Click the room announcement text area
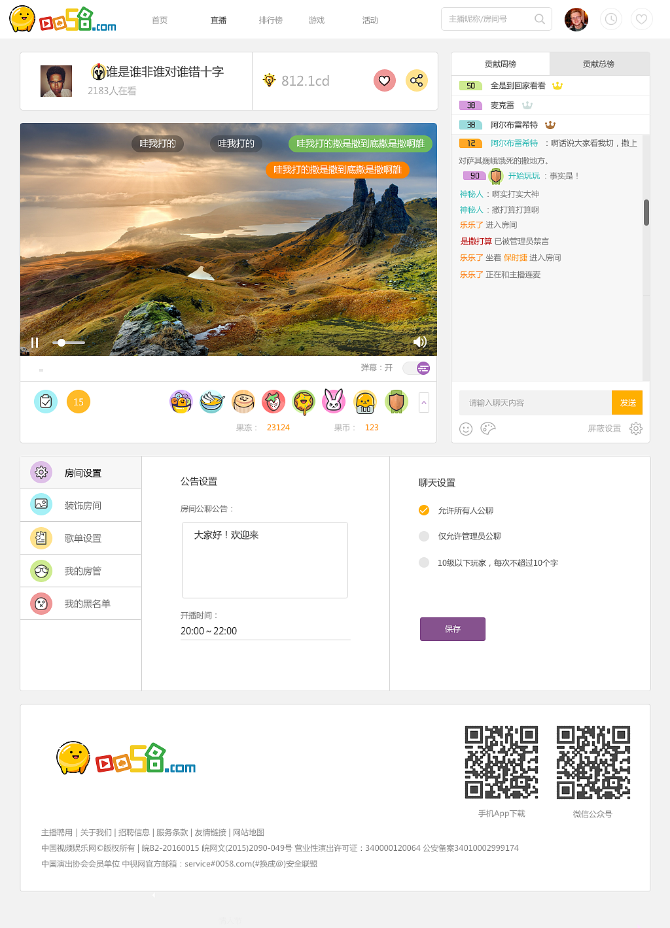Image resolution: width=670 pixels, height=928 pixels. 265,560
